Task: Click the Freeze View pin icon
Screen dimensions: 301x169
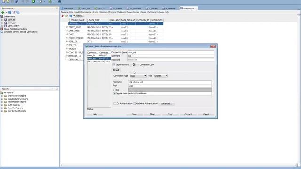Action: [63, 16]
